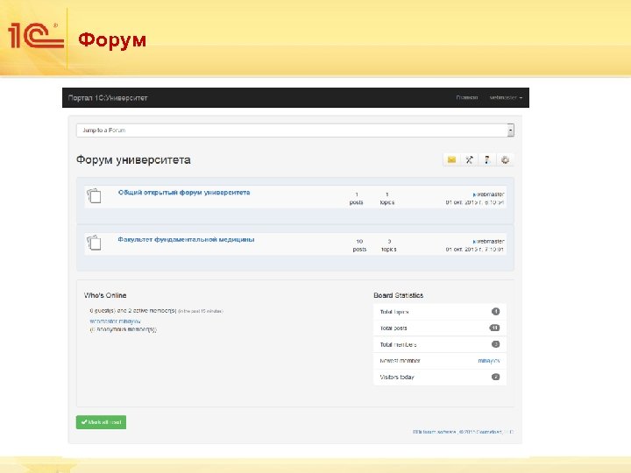Open Факультет фундаментальной медицины forum
The width and height of the screenshot is (631, 473).
186,239
